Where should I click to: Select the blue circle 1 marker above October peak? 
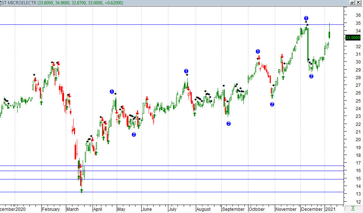tap(258, 51)
